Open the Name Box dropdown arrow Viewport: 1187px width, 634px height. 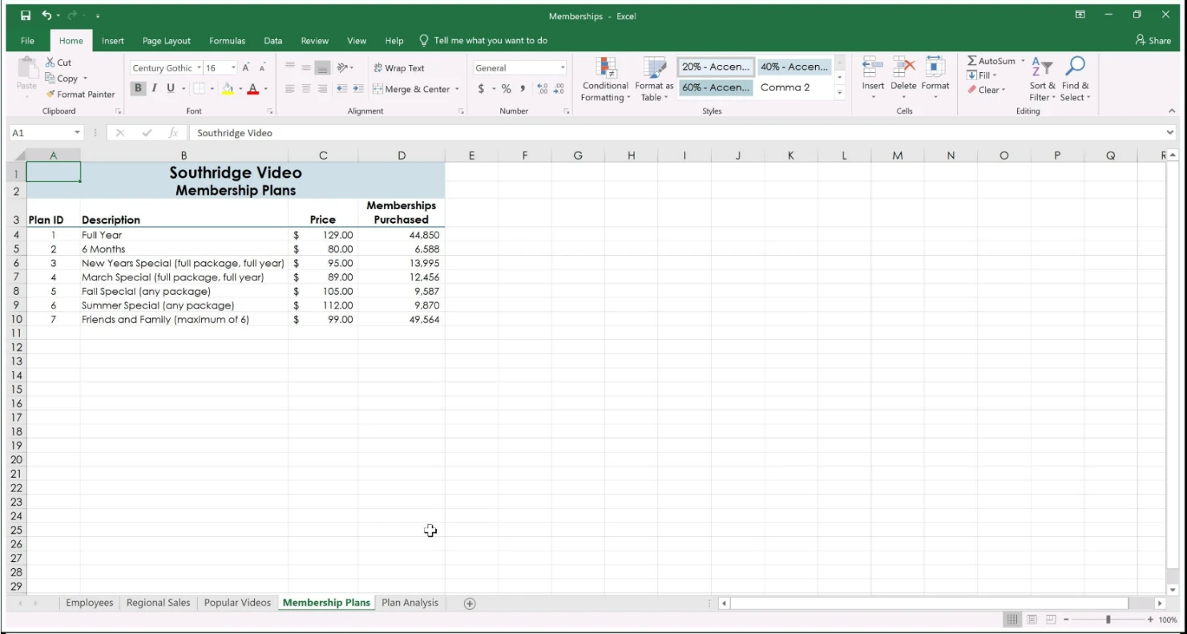[x=78, y=133]
